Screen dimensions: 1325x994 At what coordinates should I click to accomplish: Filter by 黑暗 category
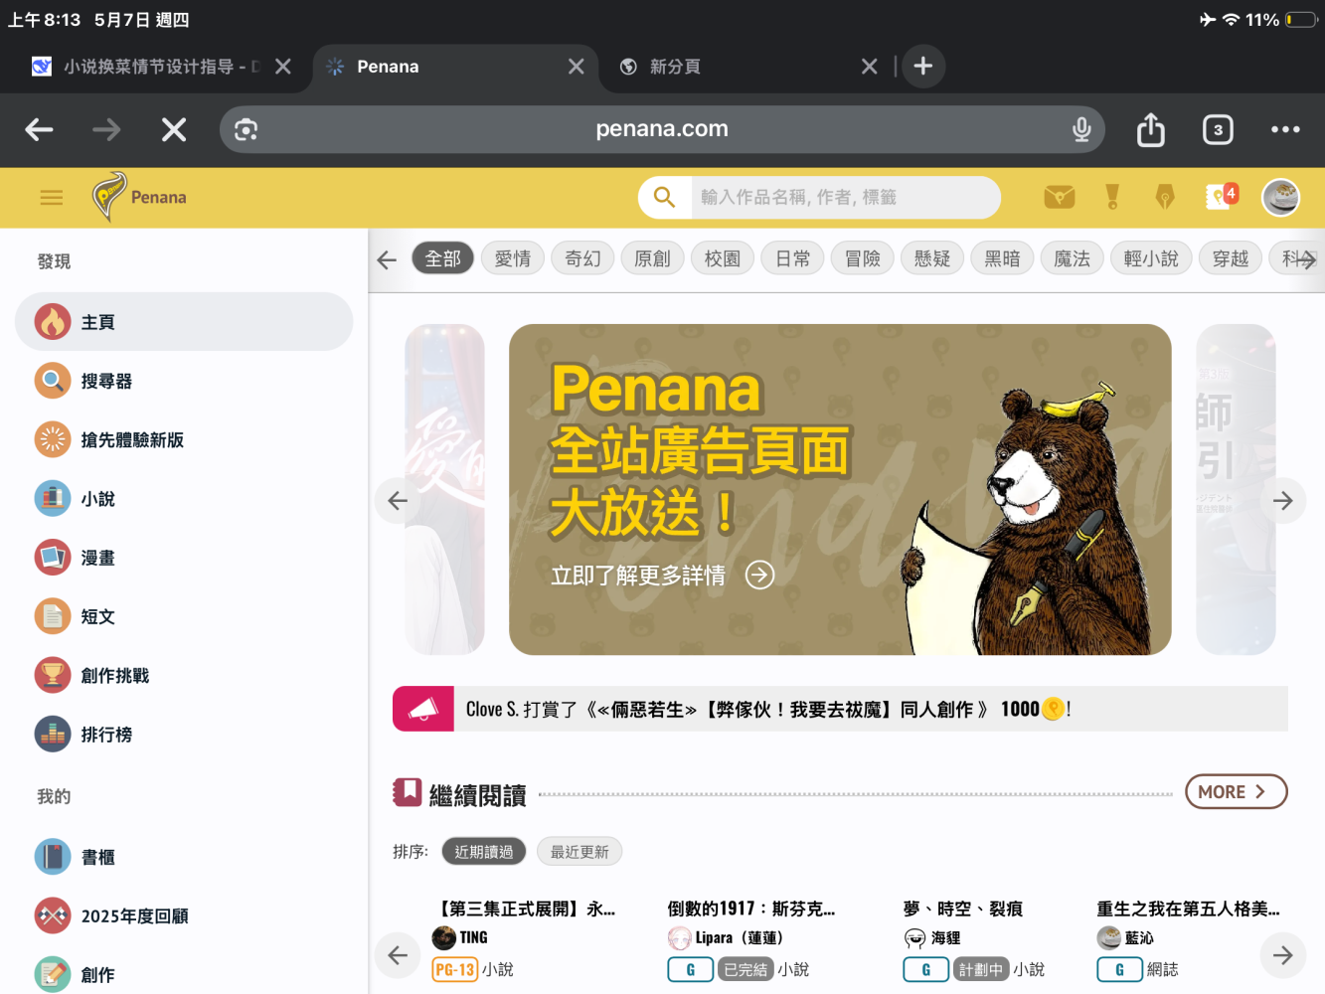[1003, 258]
